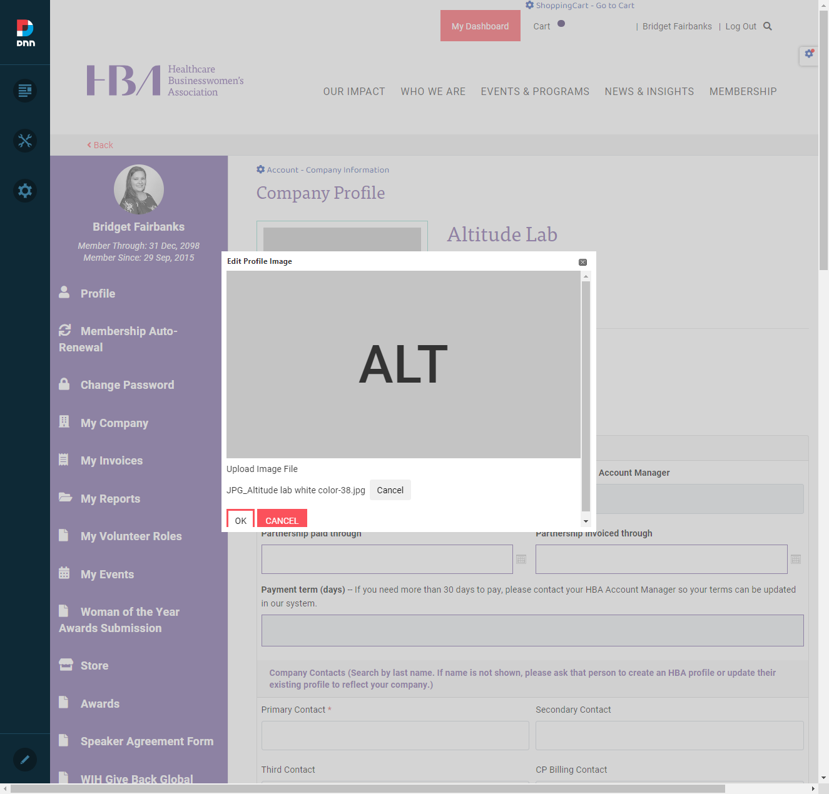This screenshot has height=794, width=829.
Task: Open My Events in sidebar
Action: point(108,575)
